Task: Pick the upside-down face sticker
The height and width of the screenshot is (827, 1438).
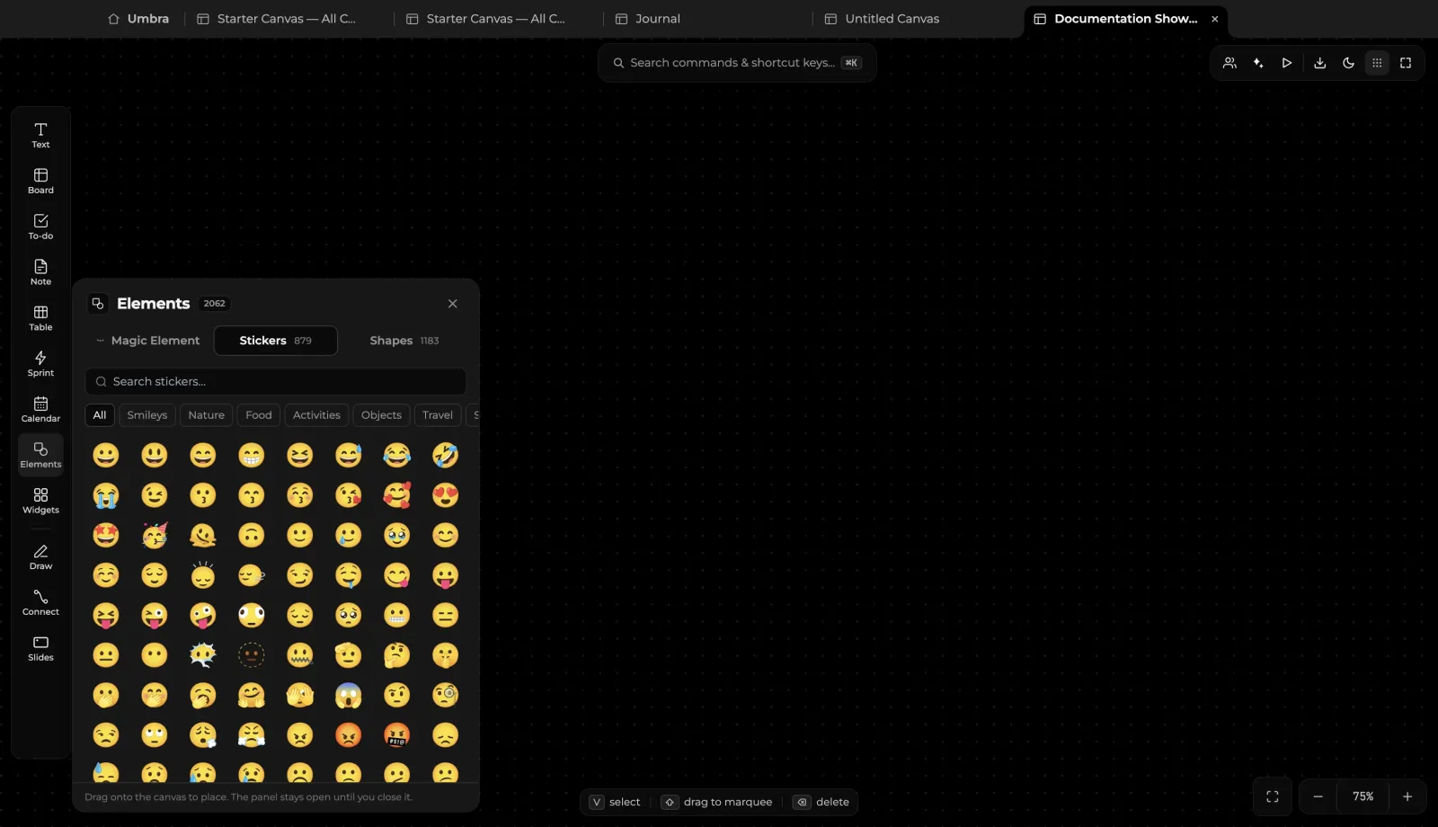Action: coord(252,535)
